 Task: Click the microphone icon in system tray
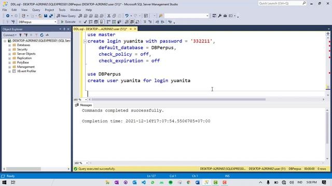pos(268,182)
